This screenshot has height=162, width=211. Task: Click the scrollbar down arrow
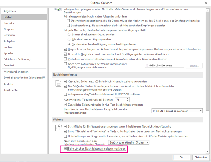pyautogui.click(x=207, y=152)
